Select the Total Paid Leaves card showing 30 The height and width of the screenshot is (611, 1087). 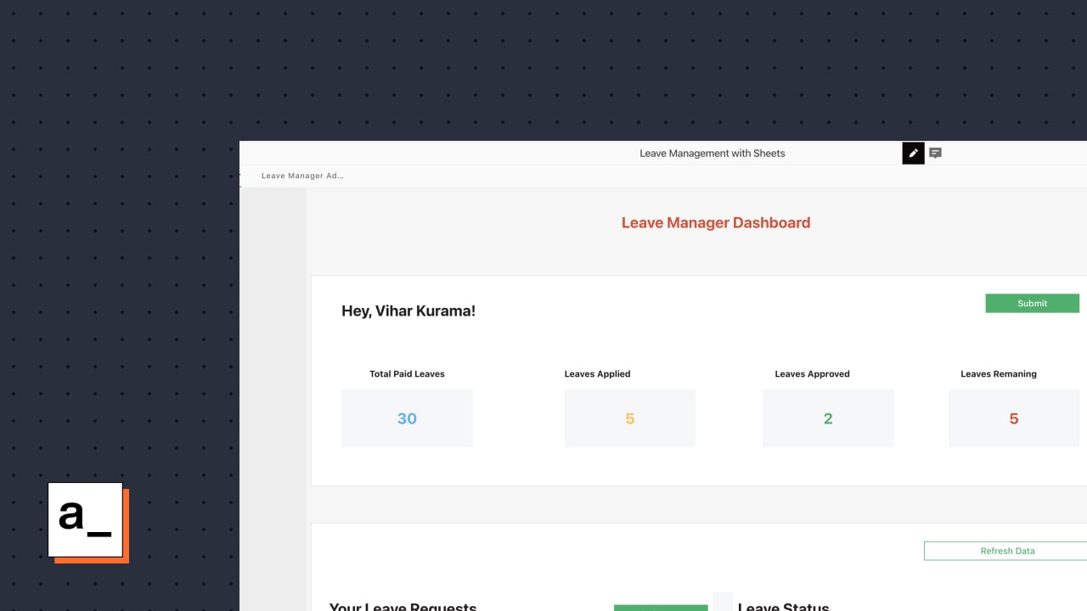click(x=407, y=418)
